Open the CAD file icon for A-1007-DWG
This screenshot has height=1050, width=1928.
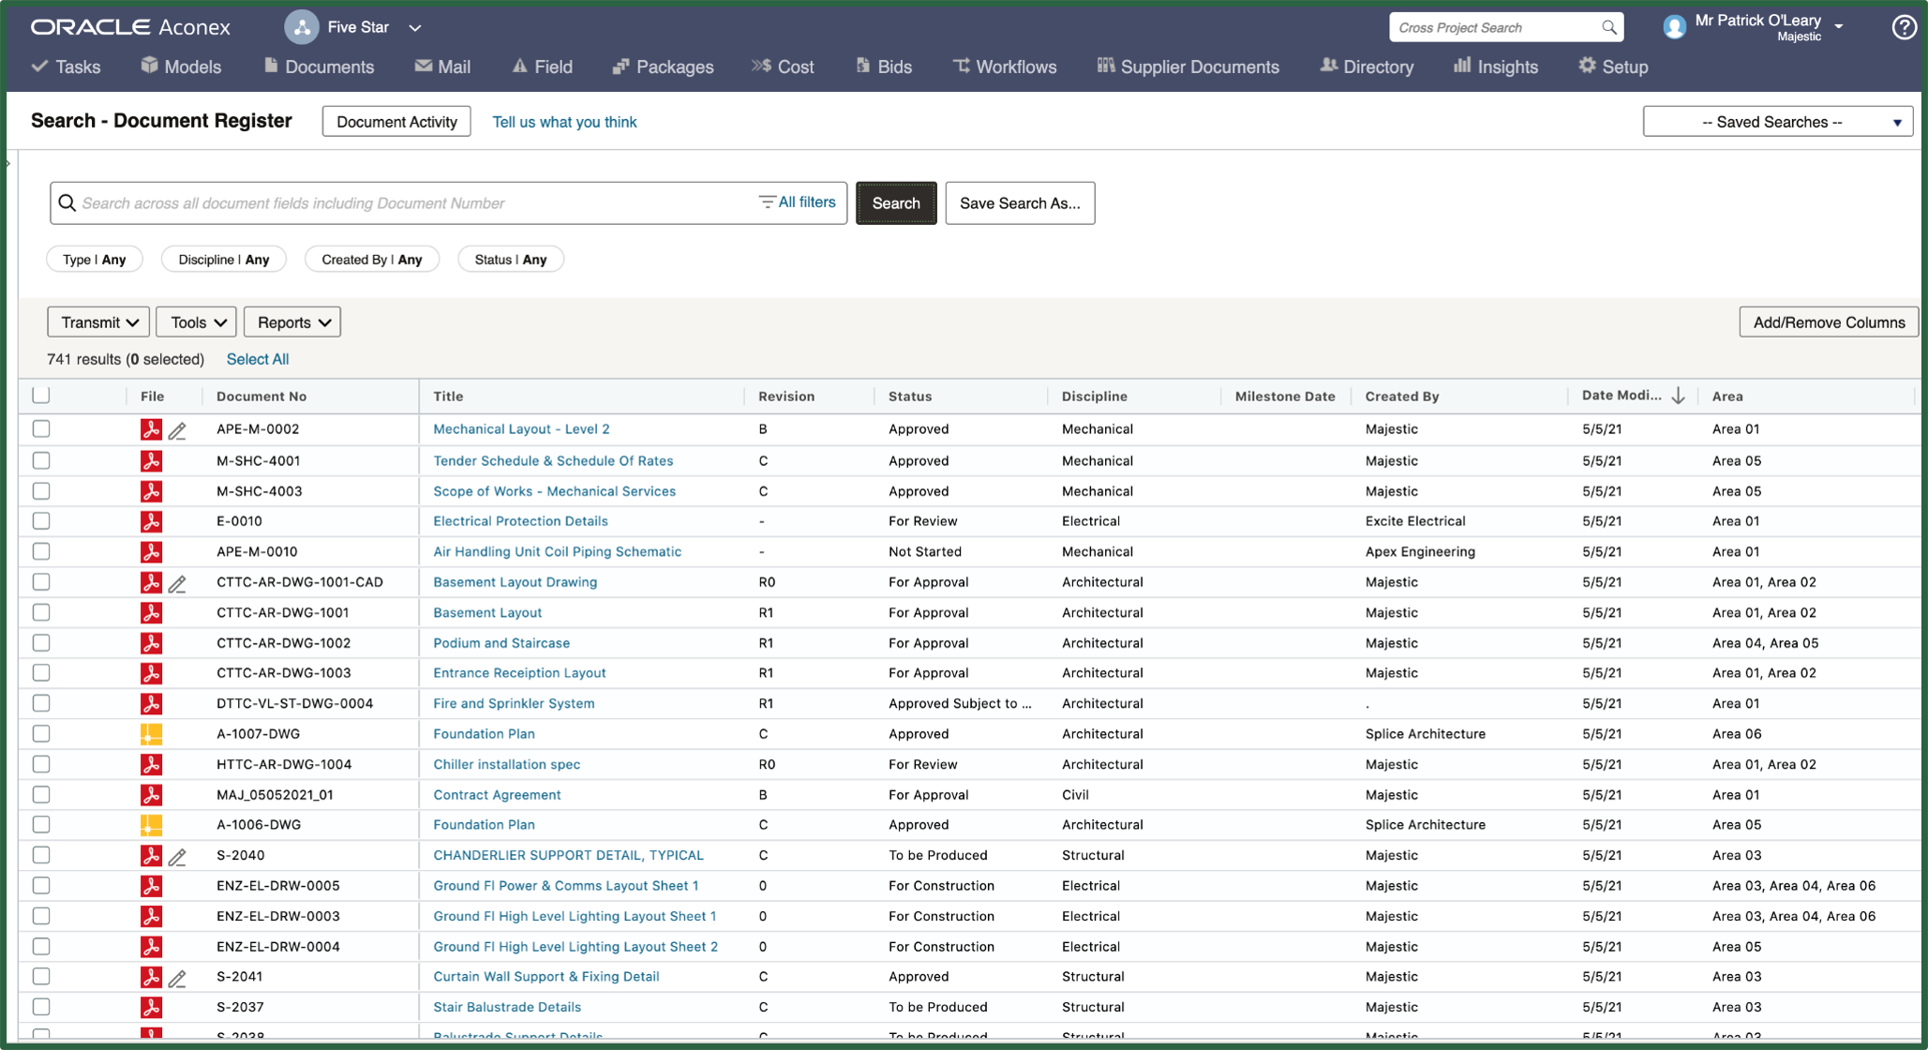(152, 733)
